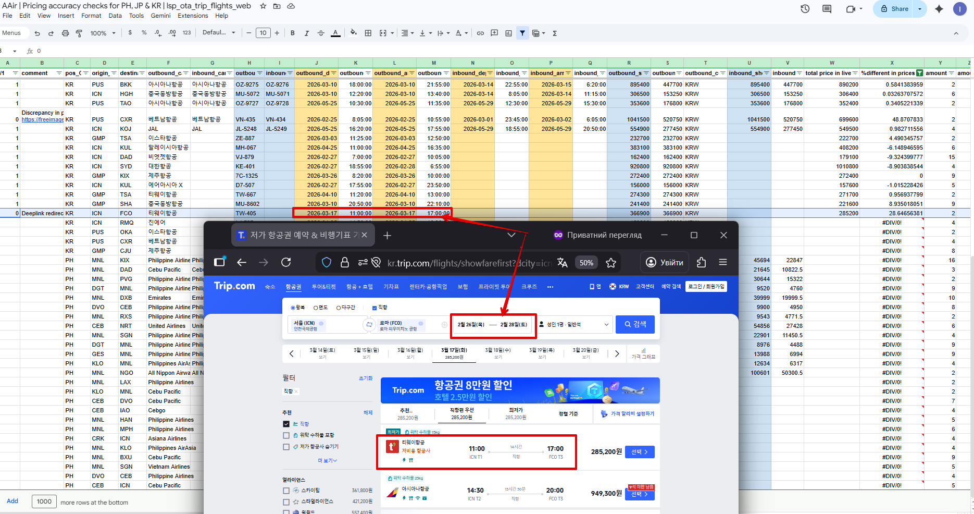Viewport: 974px width, 514px height.
Task: Open the Extensions menu
Action: [193, 16]
